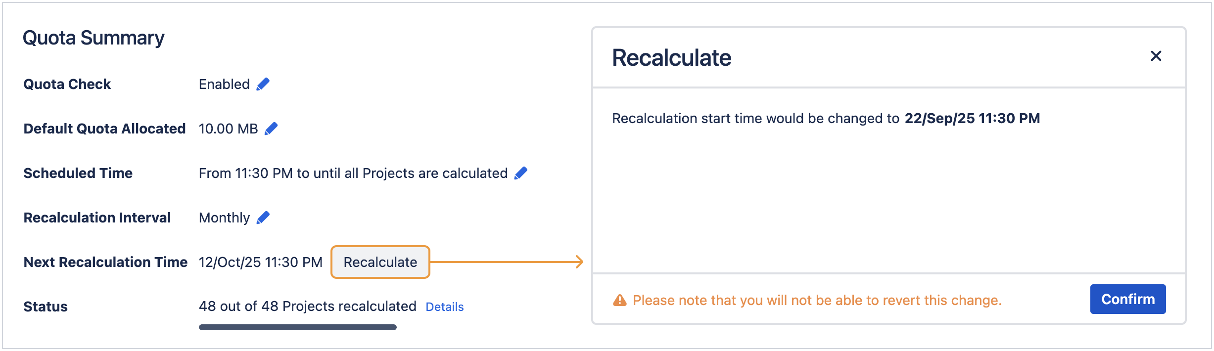Click the progress bar below Status
This screenshot has width=1214, height=351.
297,326
